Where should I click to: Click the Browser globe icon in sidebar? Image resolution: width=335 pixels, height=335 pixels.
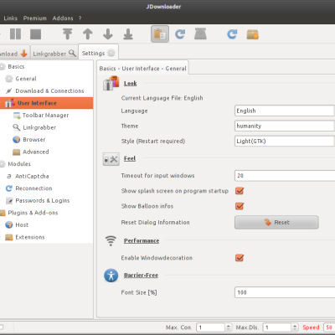coord(17,140)
